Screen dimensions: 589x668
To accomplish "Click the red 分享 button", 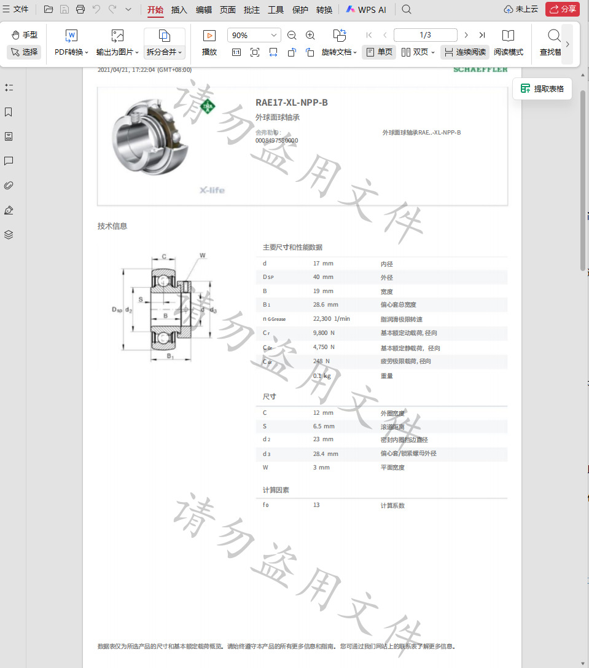I will 563,9.
